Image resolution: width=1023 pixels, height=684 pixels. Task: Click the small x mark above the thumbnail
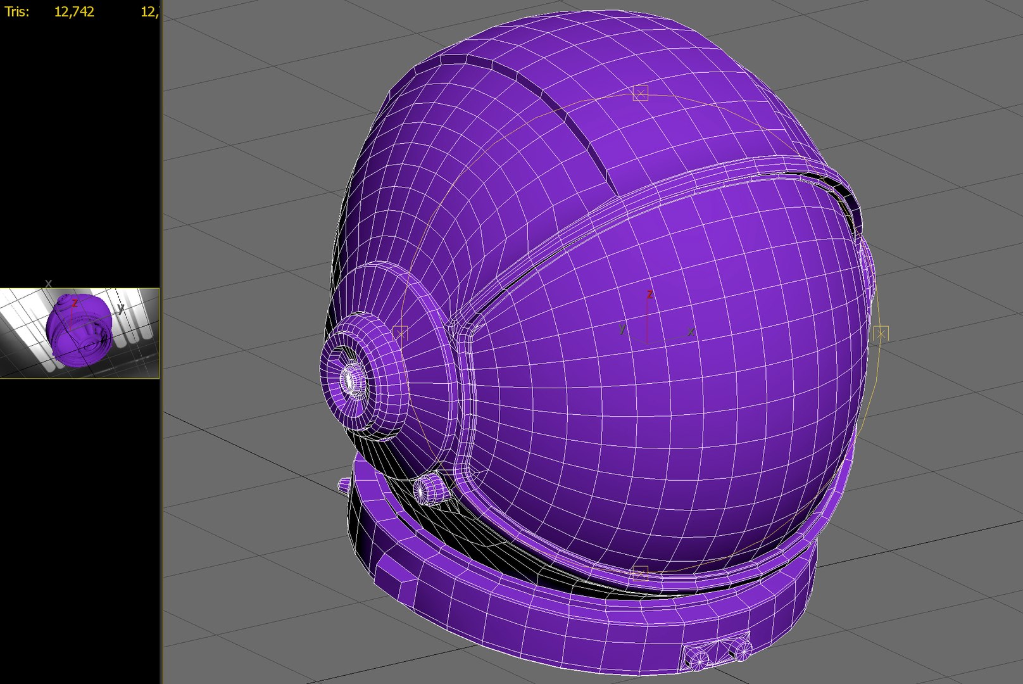click(x=49, y=283)
